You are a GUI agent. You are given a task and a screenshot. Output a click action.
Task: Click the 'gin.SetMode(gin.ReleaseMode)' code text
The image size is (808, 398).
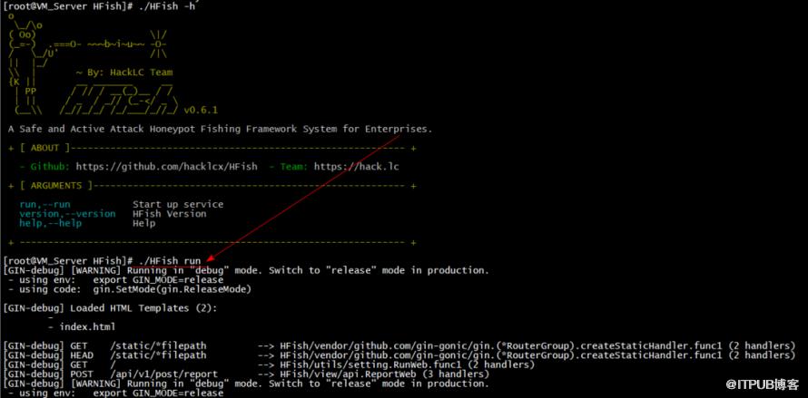point(172,289)
